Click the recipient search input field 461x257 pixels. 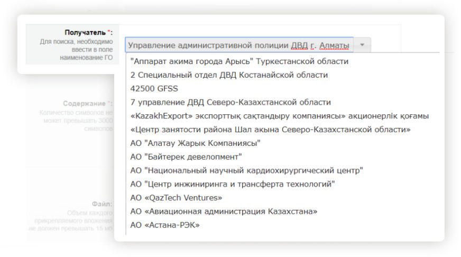click(238, 45)
